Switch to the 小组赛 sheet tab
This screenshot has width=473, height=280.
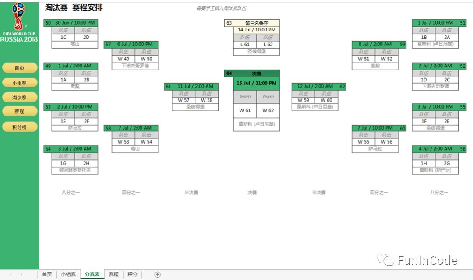point(68,274)
